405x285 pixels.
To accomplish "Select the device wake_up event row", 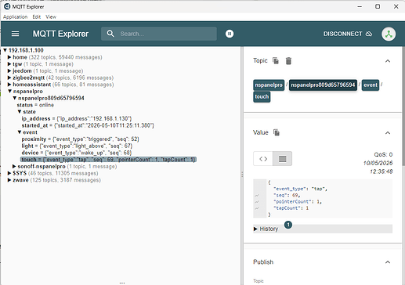I will click(77, 153).
